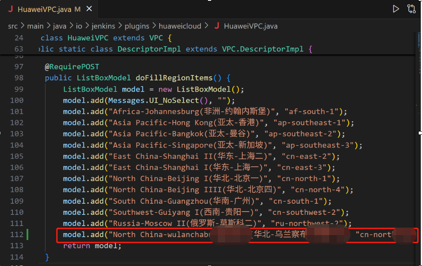Click the @RequirePOST annotation
This screenshot has height=266, width=422.
click(x=72, y=67)
